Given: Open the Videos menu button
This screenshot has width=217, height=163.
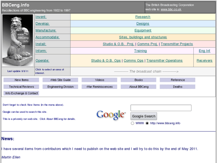Looking at the screenshot, I should coord(99,80).
